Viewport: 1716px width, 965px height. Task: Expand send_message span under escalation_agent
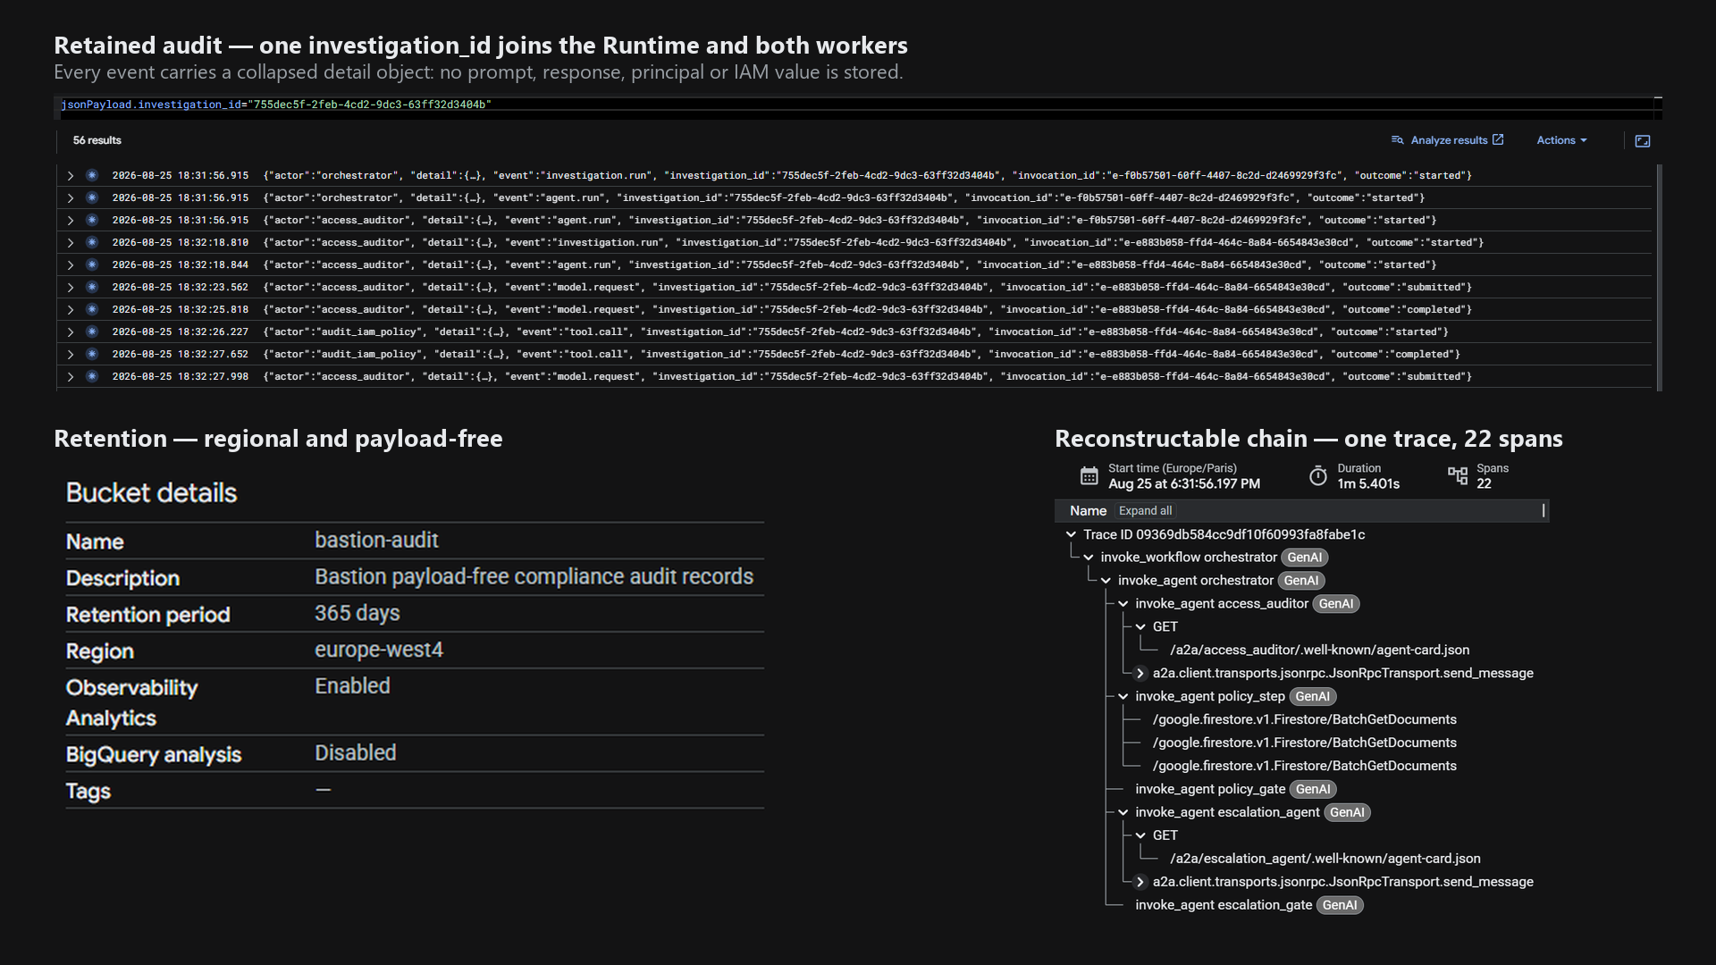point(1140,883)
